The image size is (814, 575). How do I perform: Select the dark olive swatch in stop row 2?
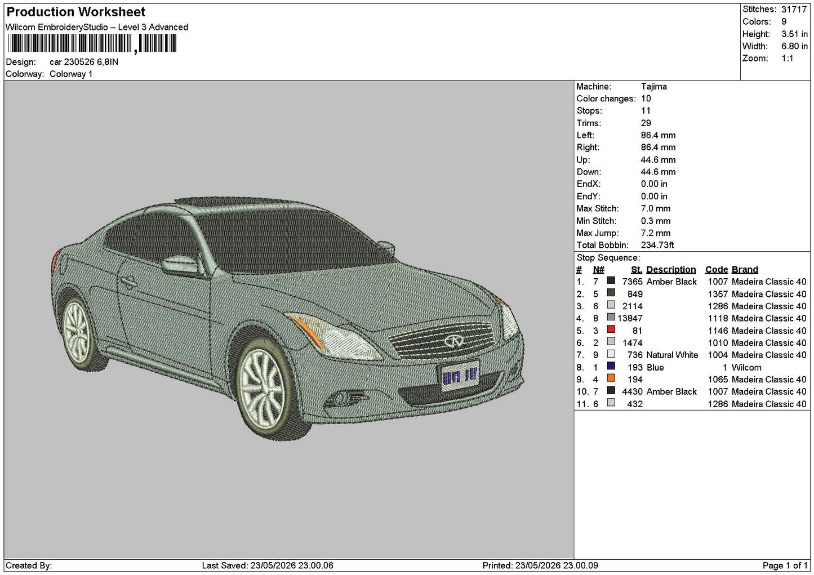click(x=611, y=293)
